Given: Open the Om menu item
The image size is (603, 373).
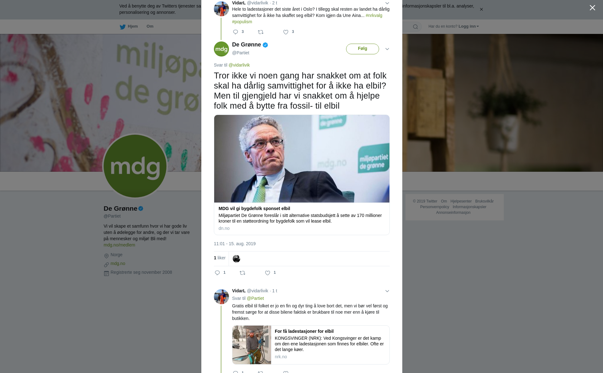Looking at the screenshot, I should [150, 26].
